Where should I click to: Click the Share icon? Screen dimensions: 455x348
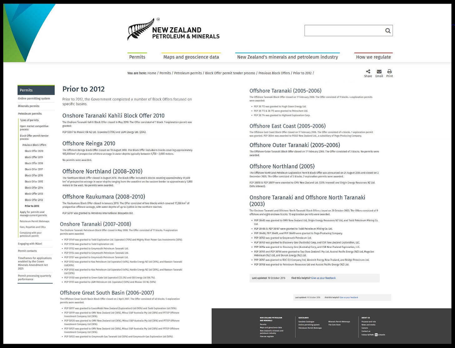click(368, 71)
